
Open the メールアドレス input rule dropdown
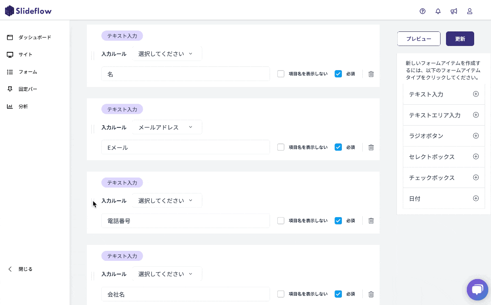pyautogui.click(x=167, y=127)
